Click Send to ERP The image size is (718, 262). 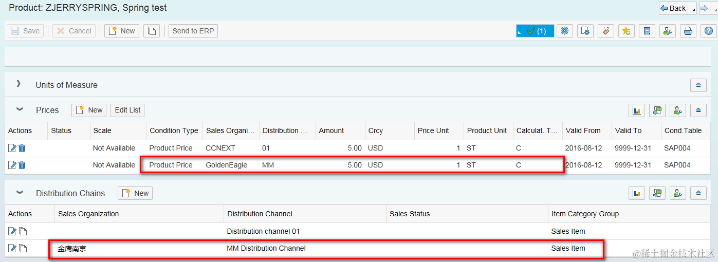pyautogui.click(x=193, y=31)
